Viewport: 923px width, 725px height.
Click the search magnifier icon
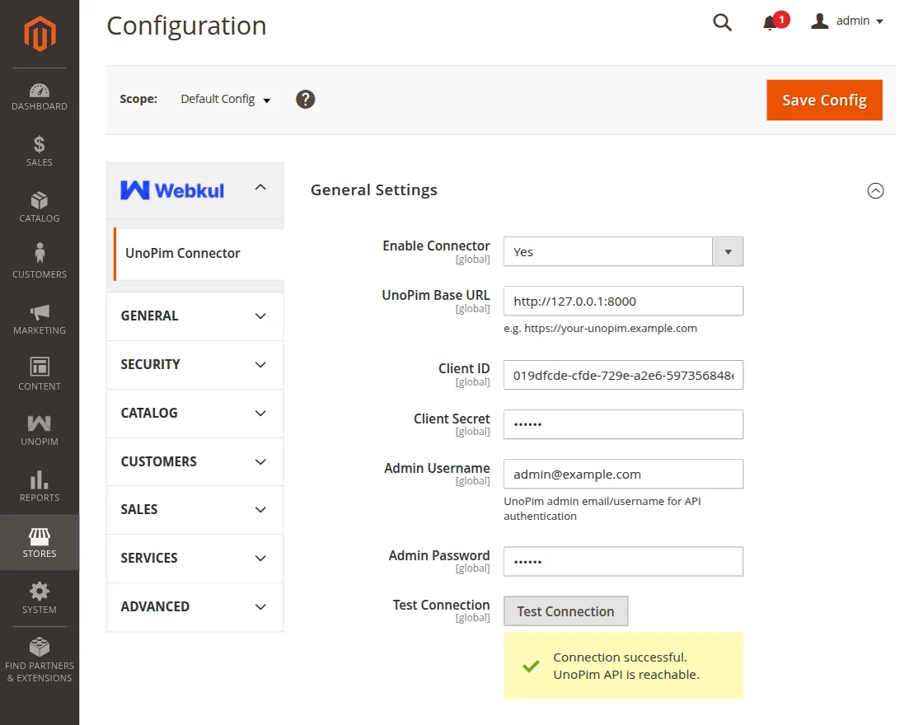coord(722,22)
